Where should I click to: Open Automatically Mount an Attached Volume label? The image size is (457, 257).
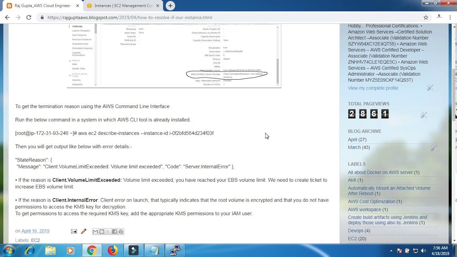[389, 191]
